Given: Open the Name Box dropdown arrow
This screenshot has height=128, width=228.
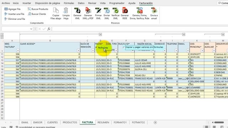Looking at the screenshot, I should coord(31,29).
